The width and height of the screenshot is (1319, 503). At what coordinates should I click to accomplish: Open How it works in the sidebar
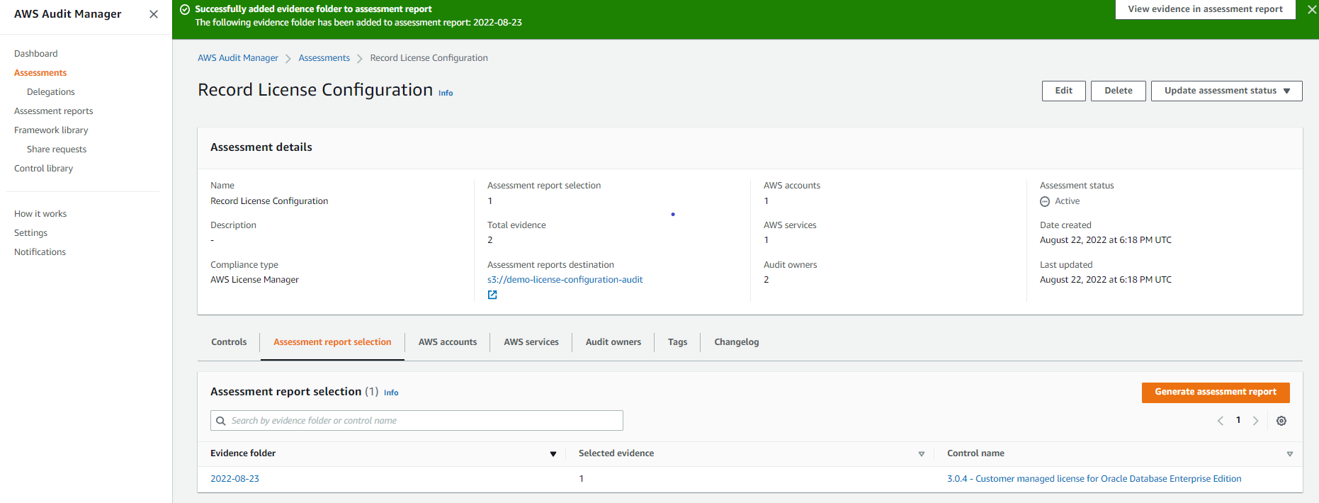pyautogui.click(x=40, y=214)
